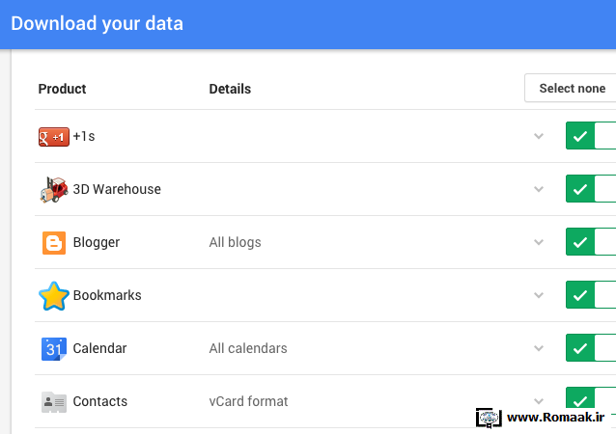The image size is (616, 434).
Task: Click the Product column header
Action: point(62,89)
